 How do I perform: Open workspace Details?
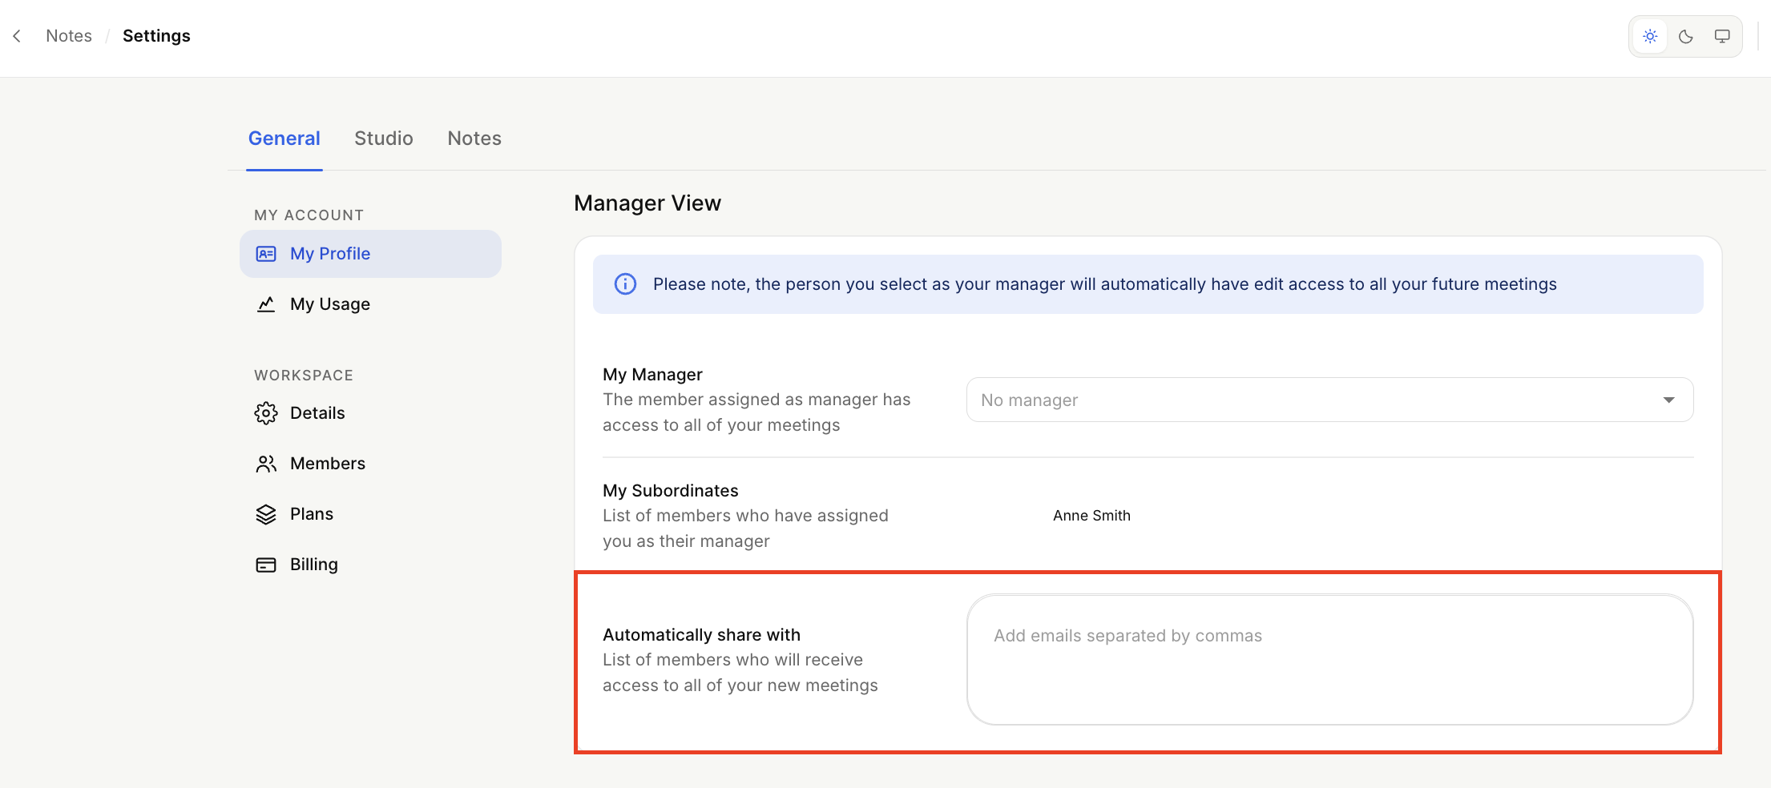pyautogui.click(x=370, y=413)
